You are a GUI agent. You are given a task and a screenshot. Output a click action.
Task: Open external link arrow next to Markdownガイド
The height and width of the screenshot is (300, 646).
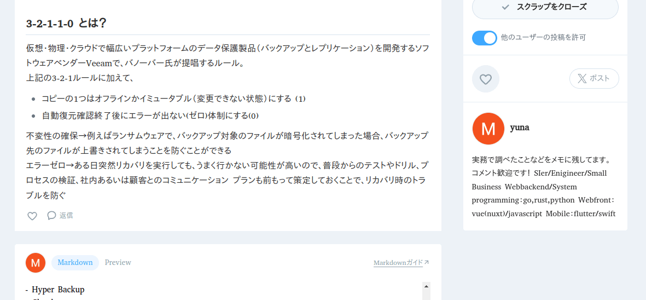(427, 262)
